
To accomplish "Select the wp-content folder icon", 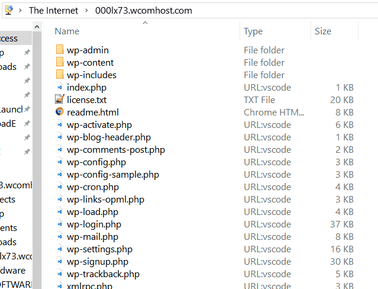I will [60, 62].
